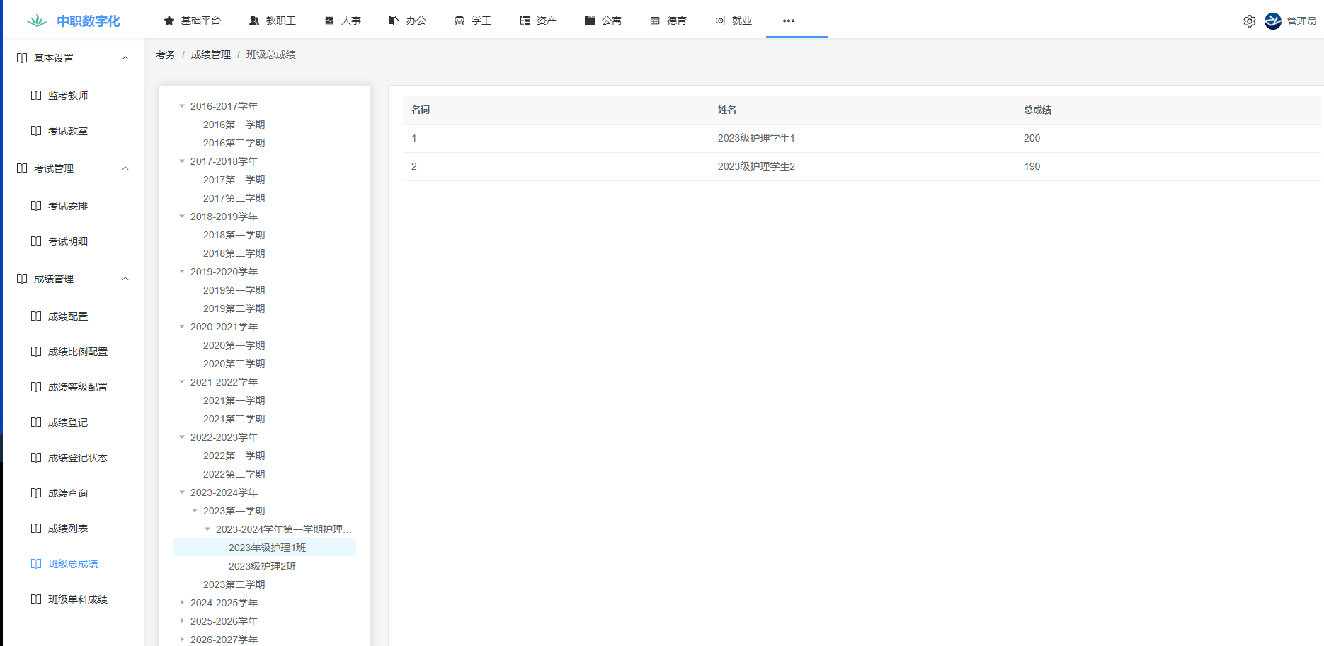Collapse the 基本设置 sidebar section

coord(125,58)
